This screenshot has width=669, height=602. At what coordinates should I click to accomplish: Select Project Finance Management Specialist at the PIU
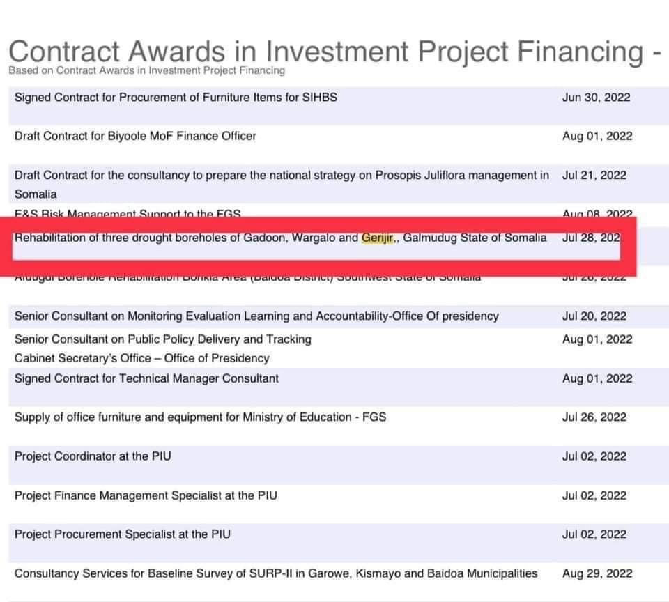[146, 495]
